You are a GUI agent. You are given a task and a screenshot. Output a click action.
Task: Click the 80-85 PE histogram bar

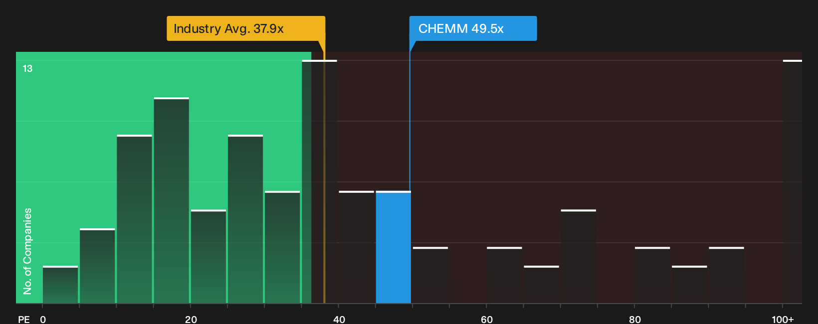tap(652, 275)
